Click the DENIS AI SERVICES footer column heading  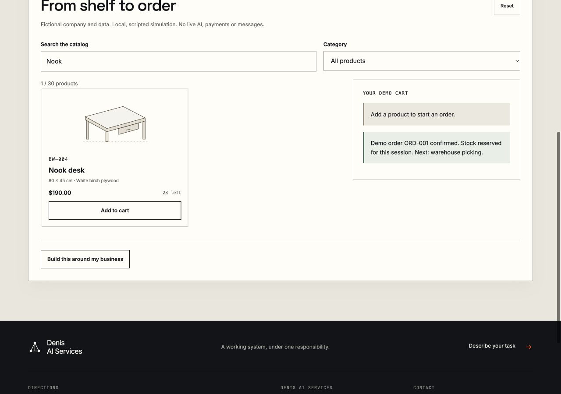pos(306,388)
